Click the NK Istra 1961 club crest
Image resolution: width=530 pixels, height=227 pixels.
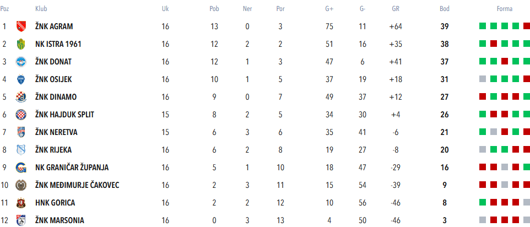21,44
